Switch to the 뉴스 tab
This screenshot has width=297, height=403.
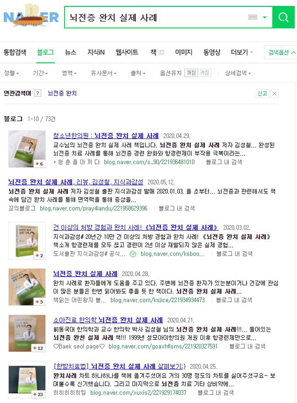[x=71, y=53]
